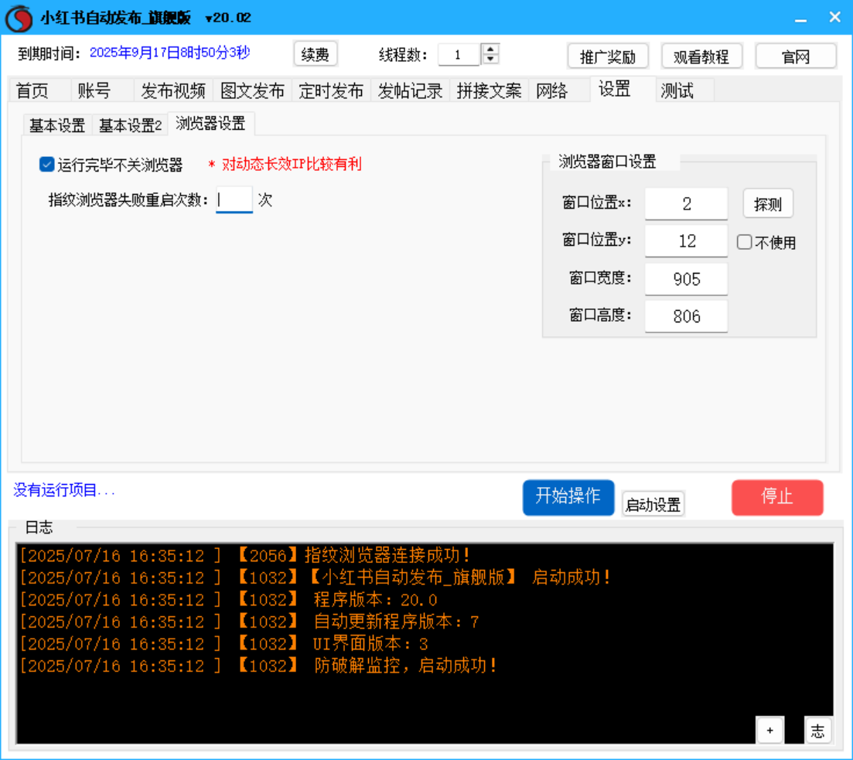The image size is (853, 760).
Task: Switch to 基本设置2 sub-tab
Action: (x=130, y=125)
